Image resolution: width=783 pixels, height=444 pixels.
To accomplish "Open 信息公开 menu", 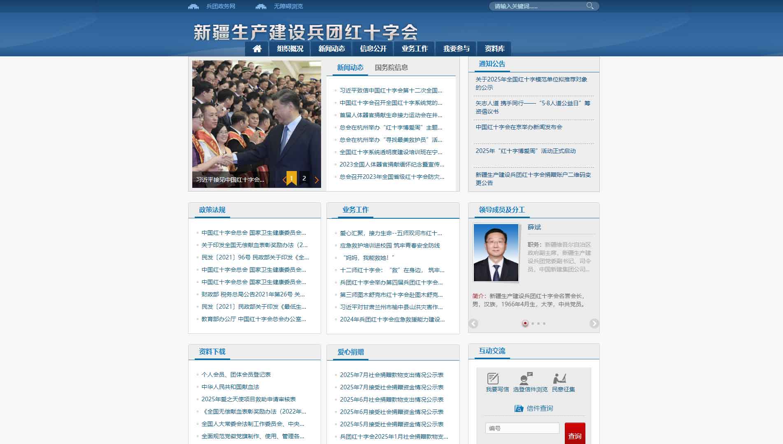I will pos(373,49).
